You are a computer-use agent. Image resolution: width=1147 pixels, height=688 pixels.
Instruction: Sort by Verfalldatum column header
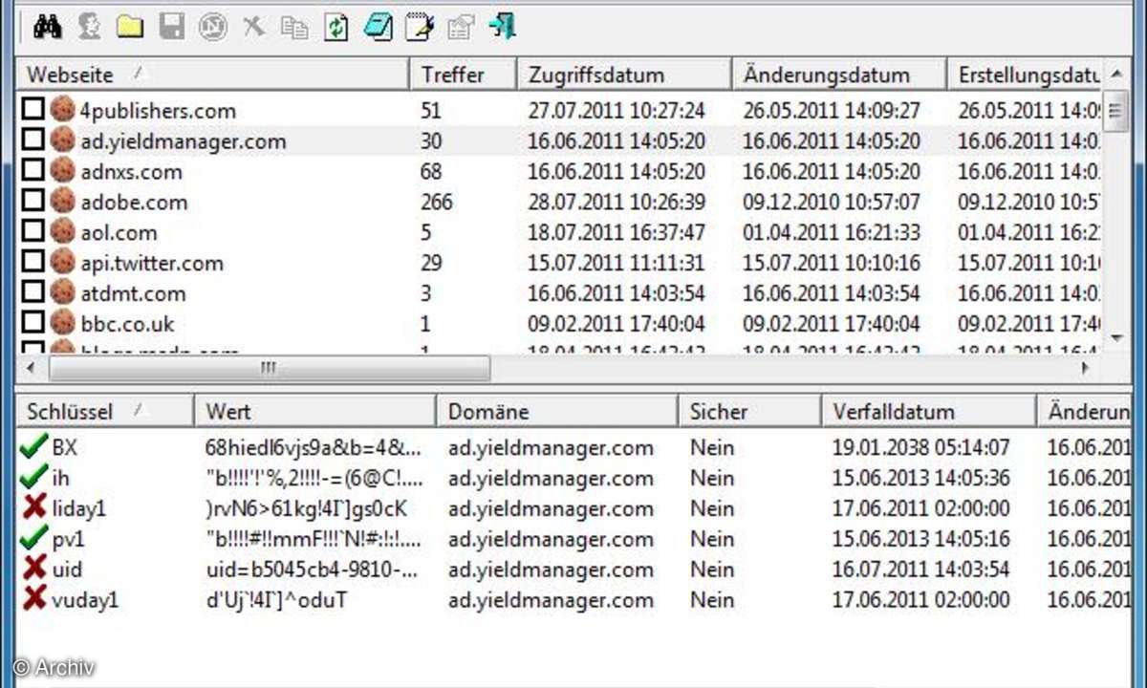click(928, 412)
